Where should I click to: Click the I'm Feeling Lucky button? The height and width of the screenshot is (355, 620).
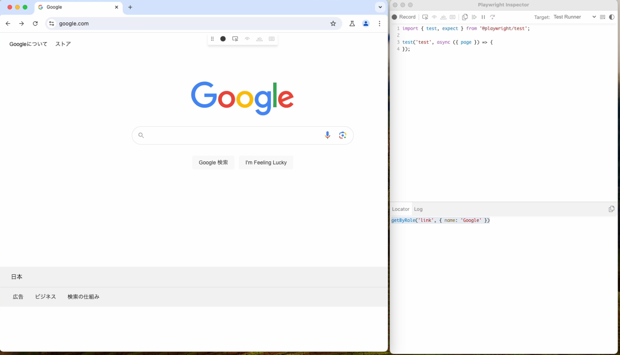pos(266,162)
